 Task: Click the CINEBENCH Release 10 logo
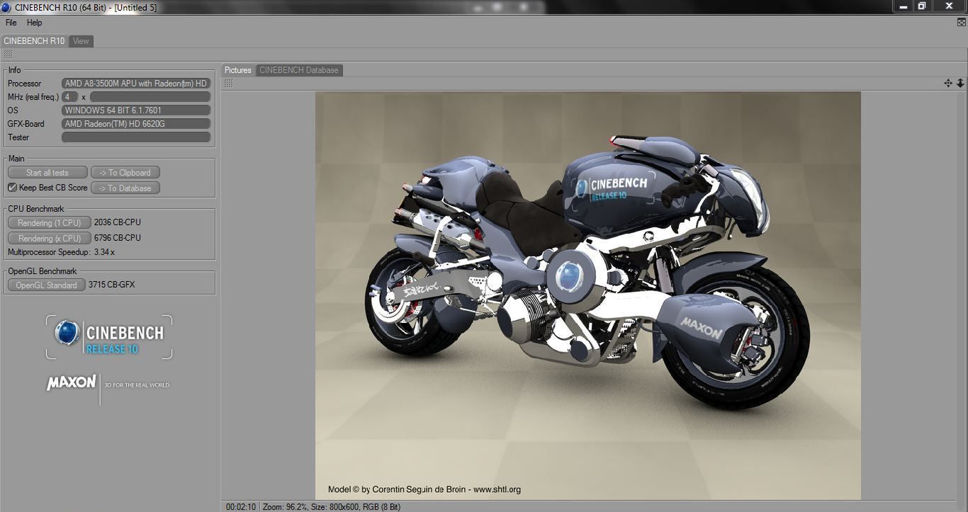109,337
